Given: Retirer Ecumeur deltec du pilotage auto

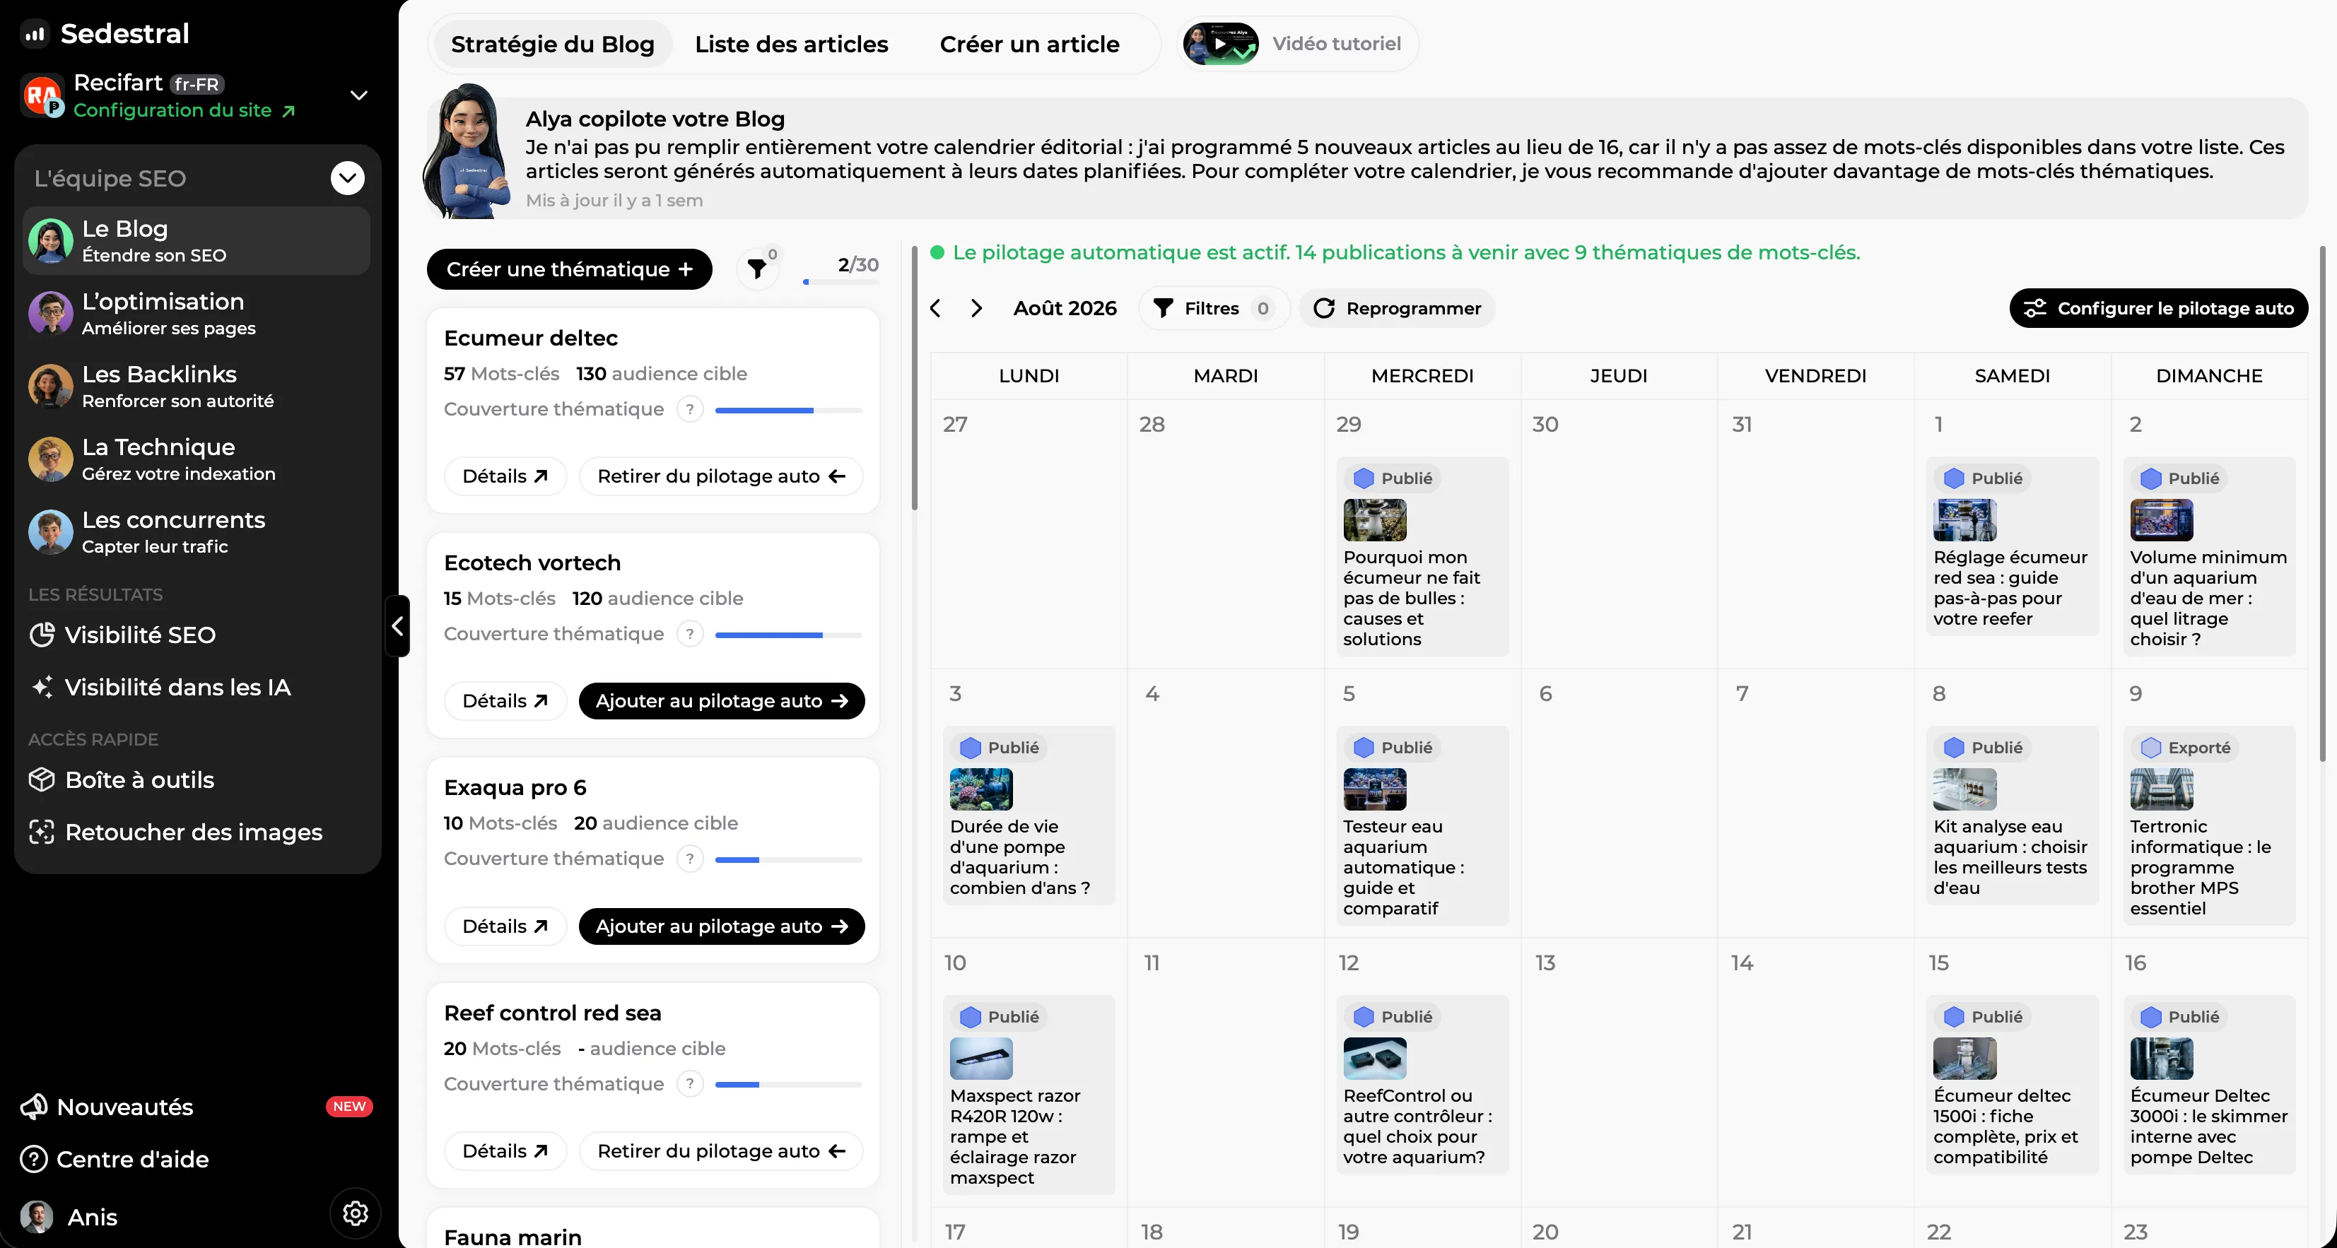Looking at the screenshot, I should (721, 476).
